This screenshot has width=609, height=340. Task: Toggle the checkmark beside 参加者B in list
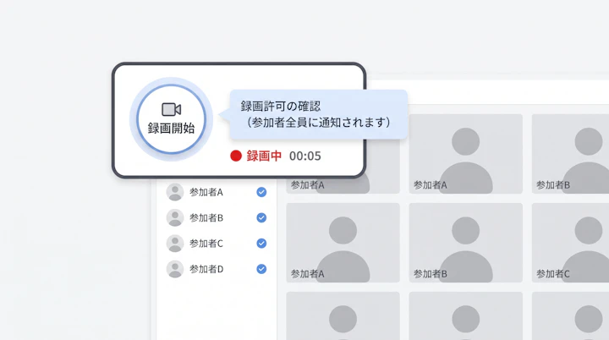[261, 217]
